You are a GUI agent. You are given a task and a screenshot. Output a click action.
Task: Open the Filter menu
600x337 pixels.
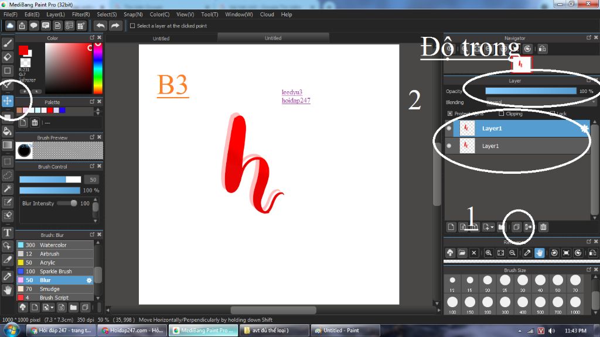81,15
